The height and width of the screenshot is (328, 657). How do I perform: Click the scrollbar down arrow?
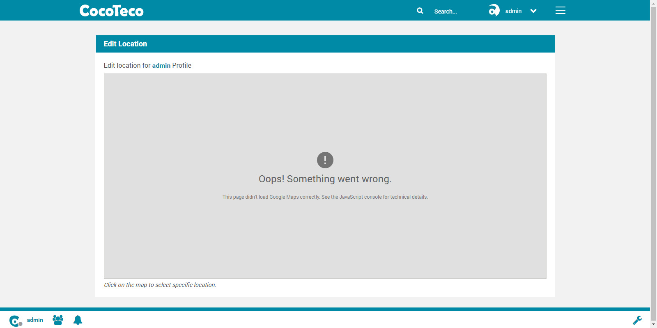(653, 325)
